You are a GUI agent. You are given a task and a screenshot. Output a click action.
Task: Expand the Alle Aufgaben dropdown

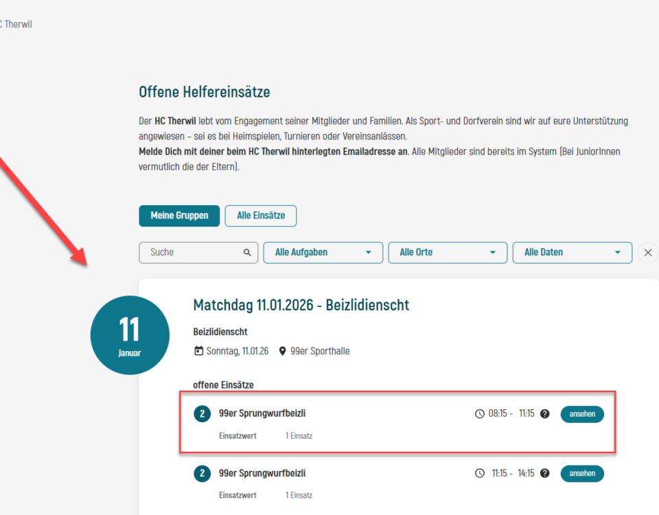pos(323,253)
